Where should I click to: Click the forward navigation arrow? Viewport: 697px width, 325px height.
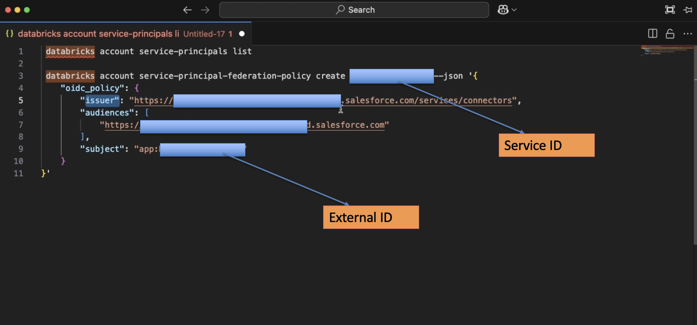pyautogui.click(x=205, y=10)
